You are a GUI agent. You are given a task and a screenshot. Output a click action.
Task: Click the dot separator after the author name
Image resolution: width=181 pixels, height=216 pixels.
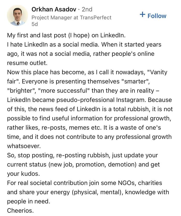(79, 10)
